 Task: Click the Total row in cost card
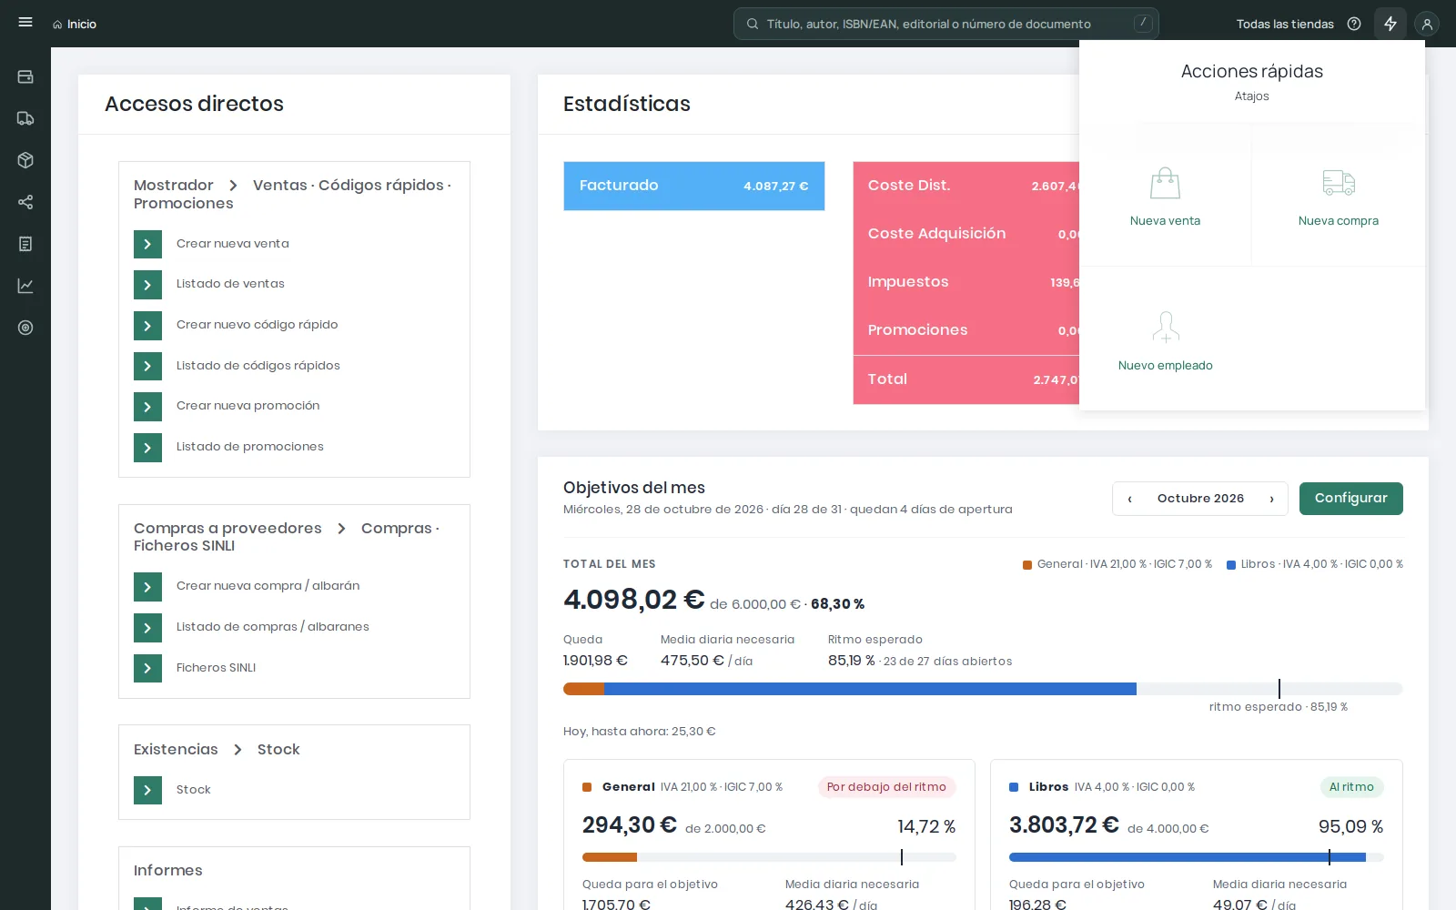(966, 379)
